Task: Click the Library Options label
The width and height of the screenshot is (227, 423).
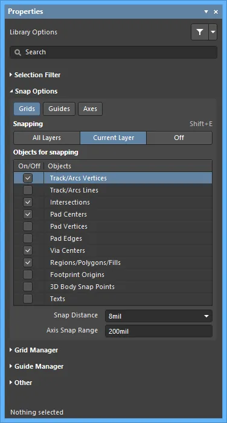Action: [33, 32]
